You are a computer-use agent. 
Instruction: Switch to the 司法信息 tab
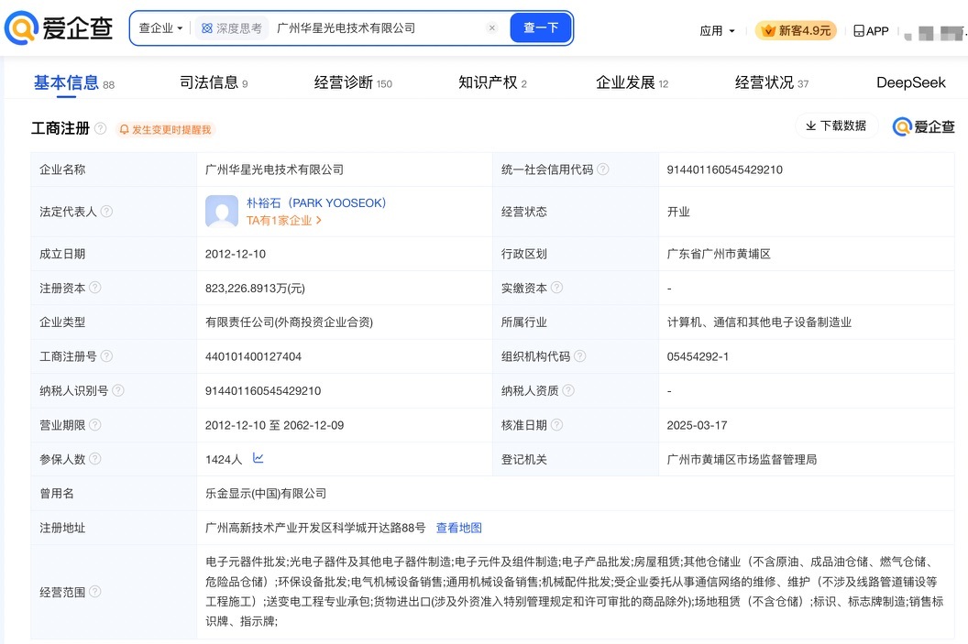coord(214,82)
